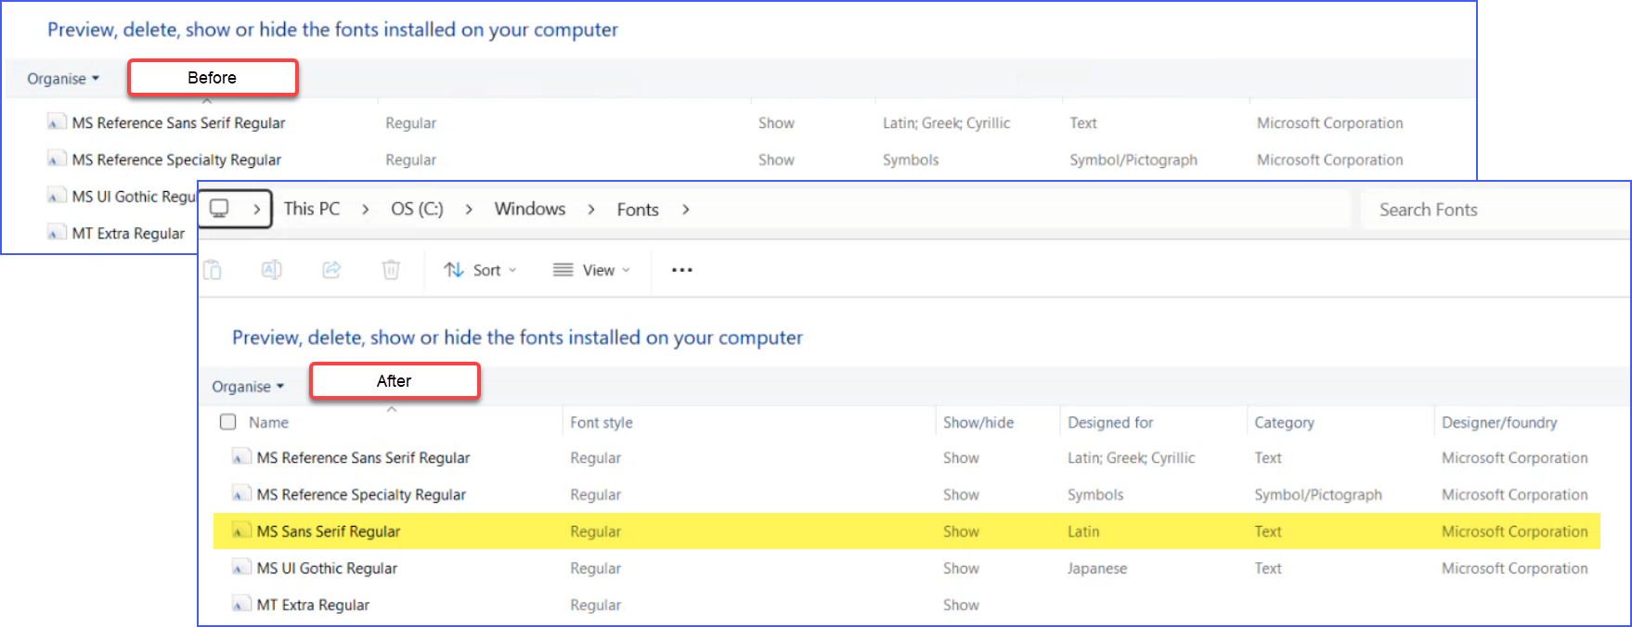
Task: Tick the select-all checkbox beside Name
Action: (227, 422)
